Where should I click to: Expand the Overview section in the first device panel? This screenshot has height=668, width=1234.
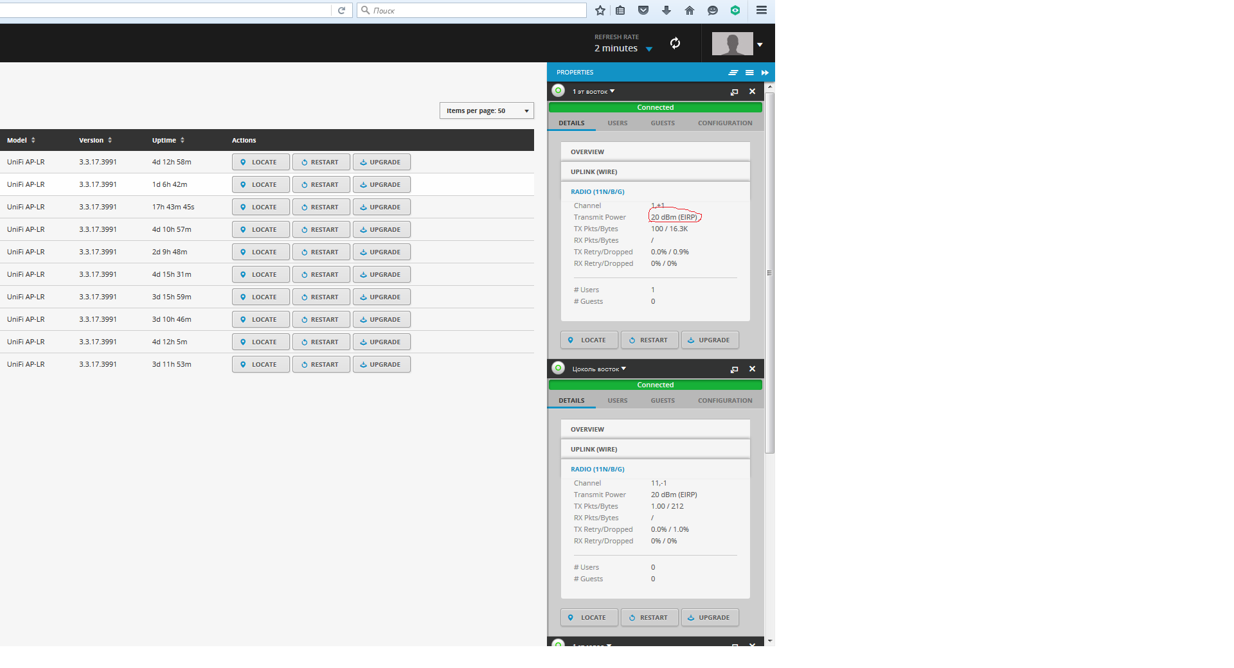(655, 152)
